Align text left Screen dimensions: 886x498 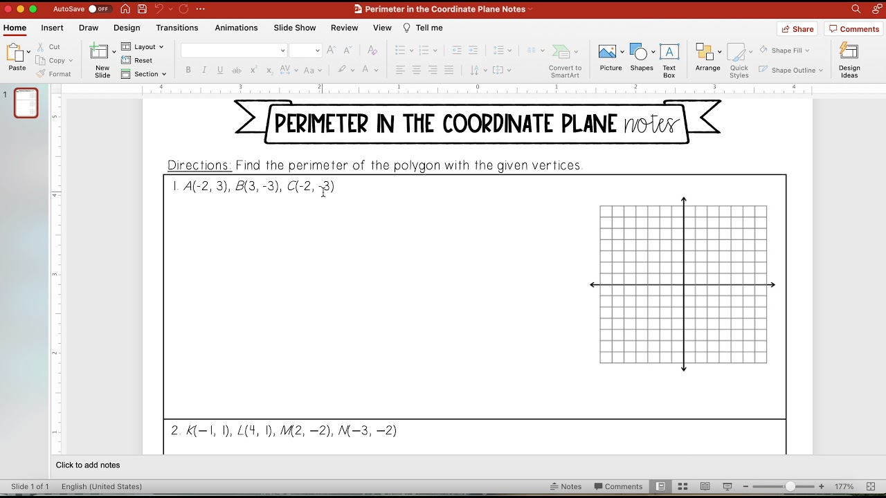(400, 70)
